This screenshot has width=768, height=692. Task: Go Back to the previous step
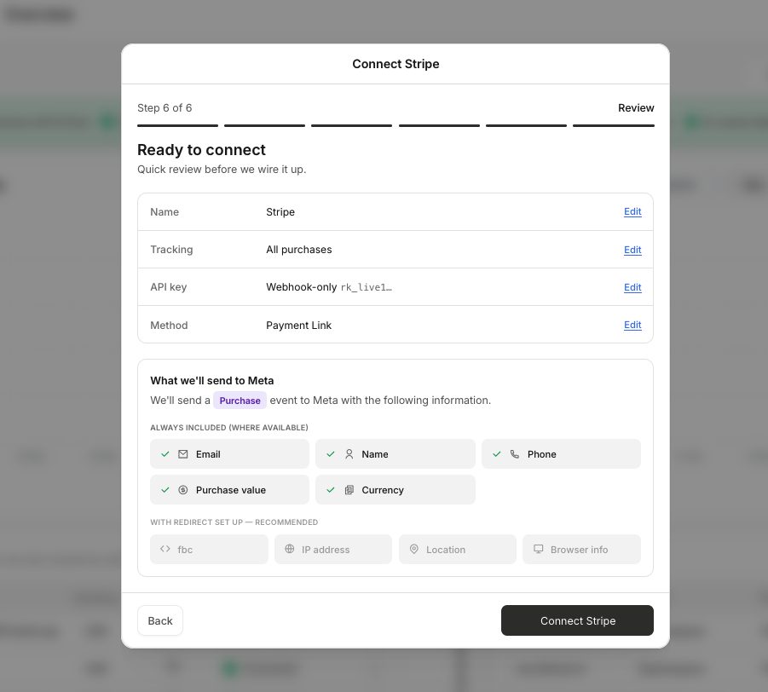(160, 620)
